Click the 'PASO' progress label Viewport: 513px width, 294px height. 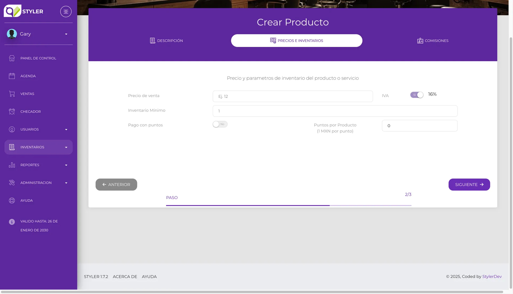172,198
